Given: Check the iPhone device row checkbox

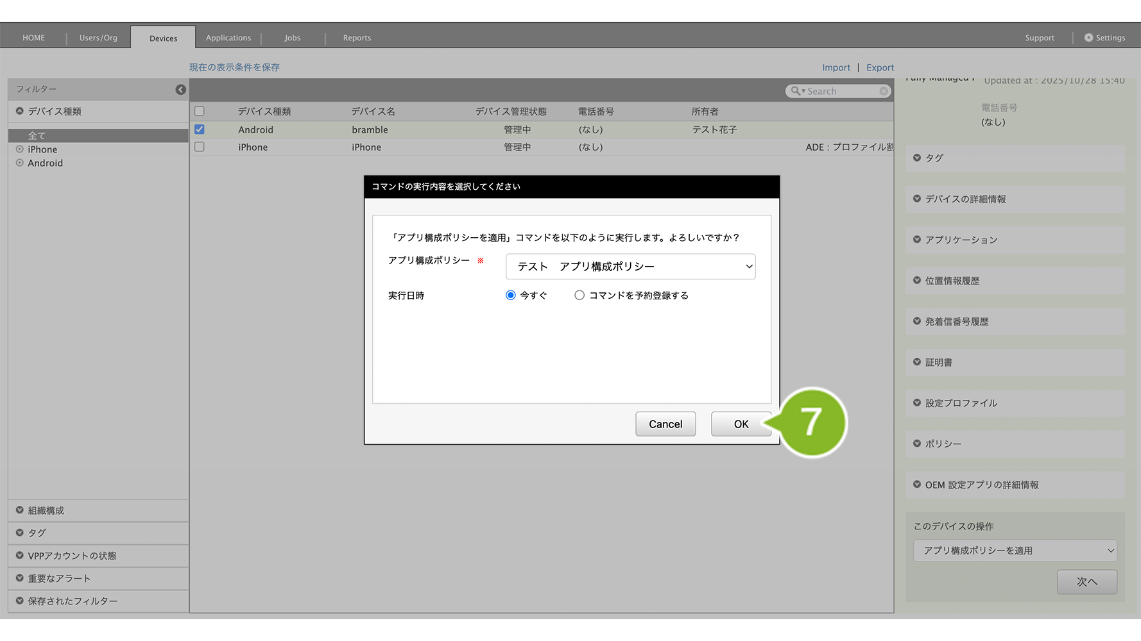Looking at the screenshot, I should (x=200, y=147).
